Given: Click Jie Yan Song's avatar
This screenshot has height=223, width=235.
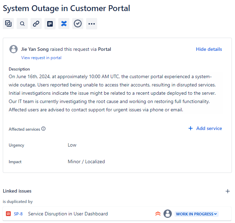Looking at the screenshot, I should coord(14,49).
